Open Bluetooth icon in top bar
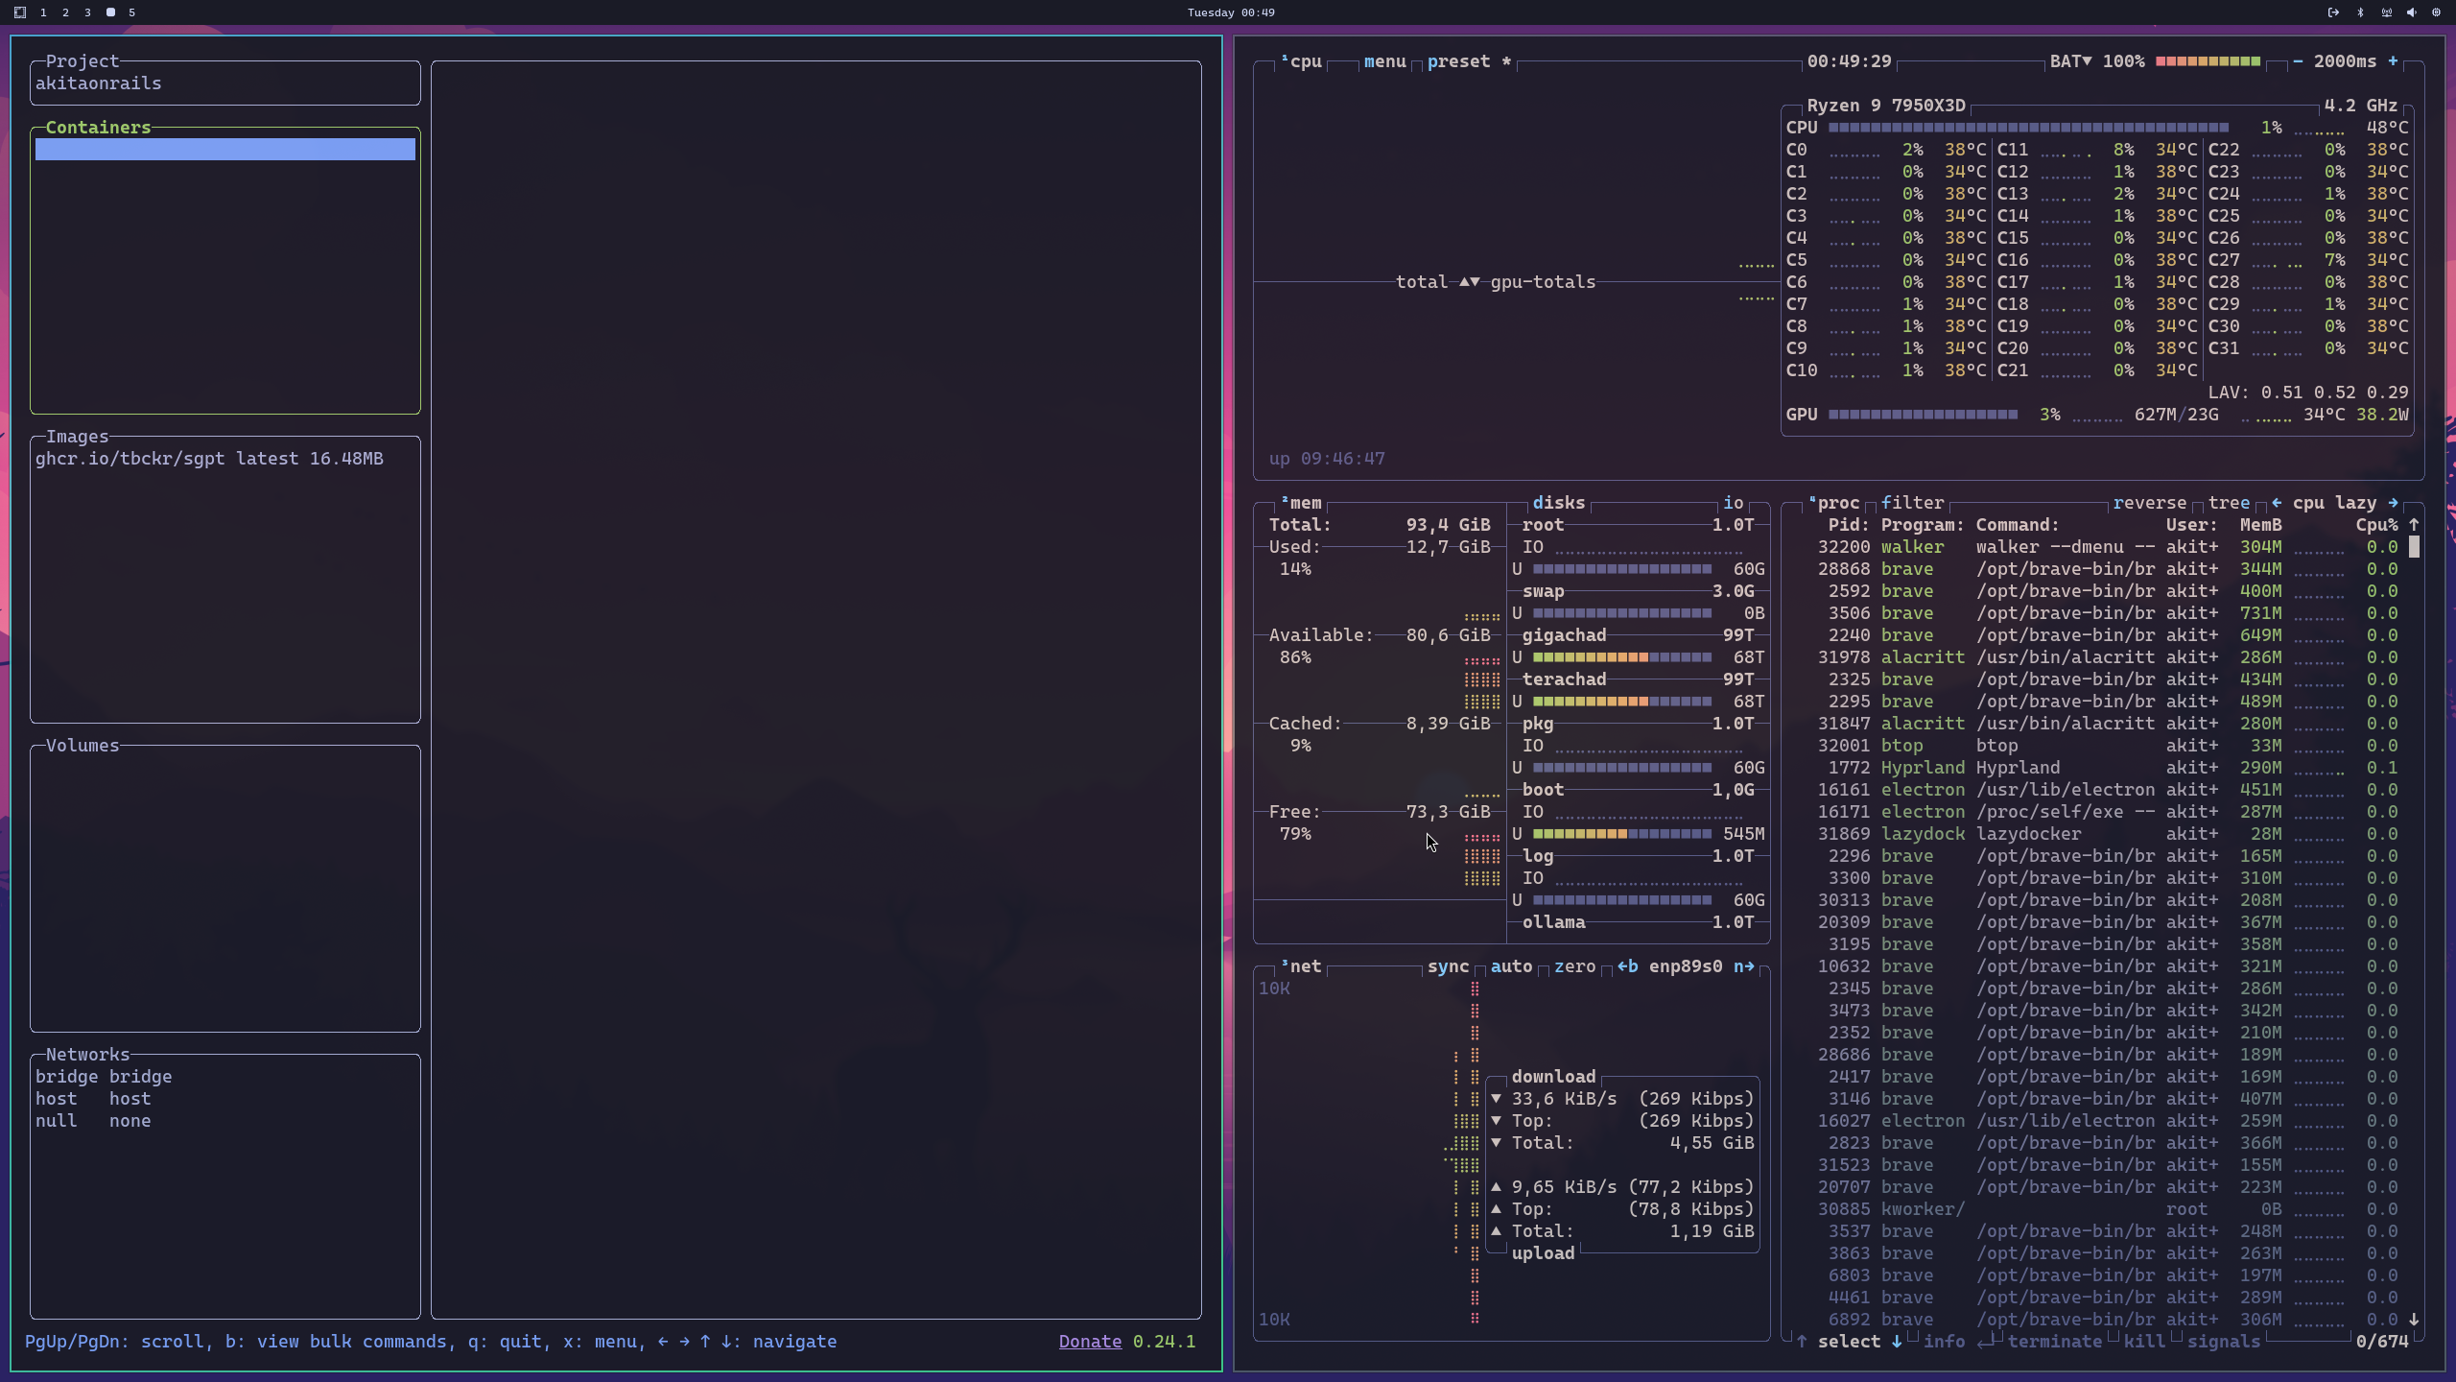2456x1382 pixels. coord(2360,12)
